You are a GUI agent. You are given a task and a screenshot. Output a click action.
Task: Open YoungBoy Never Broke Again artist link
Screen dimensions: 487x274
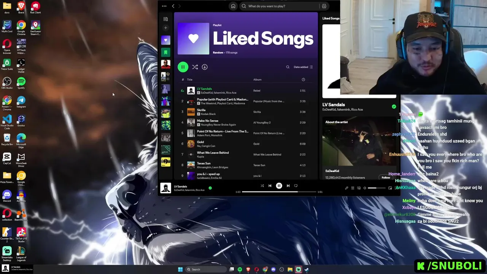(218, 125)
